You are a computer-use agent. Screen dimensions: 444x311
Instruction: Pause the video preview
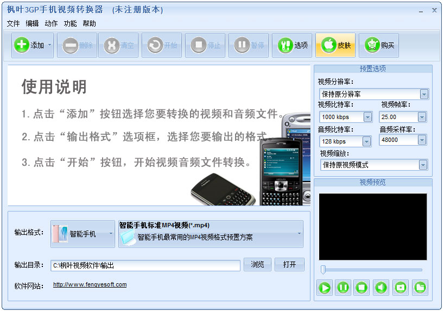[343, 288]
